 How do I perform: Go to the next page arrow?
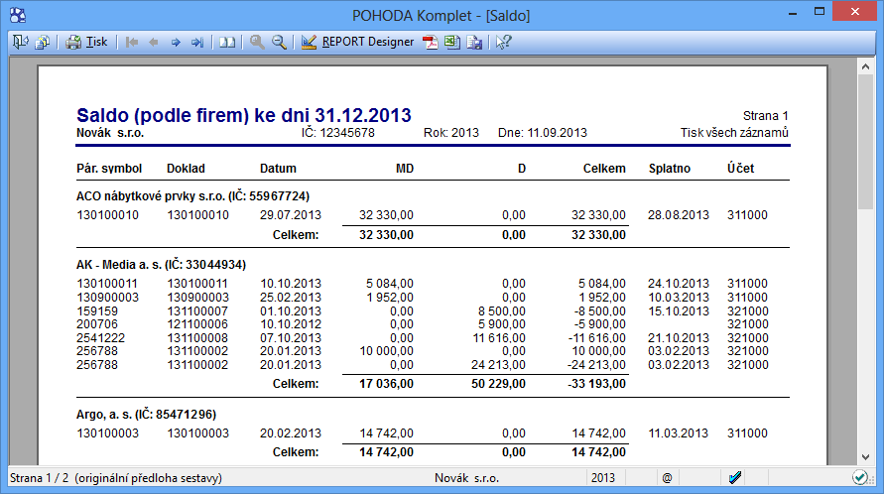point(176,42)
